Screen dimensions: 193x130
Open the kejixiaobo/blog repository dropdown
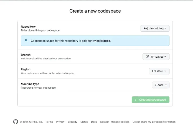tap(155, 29)
